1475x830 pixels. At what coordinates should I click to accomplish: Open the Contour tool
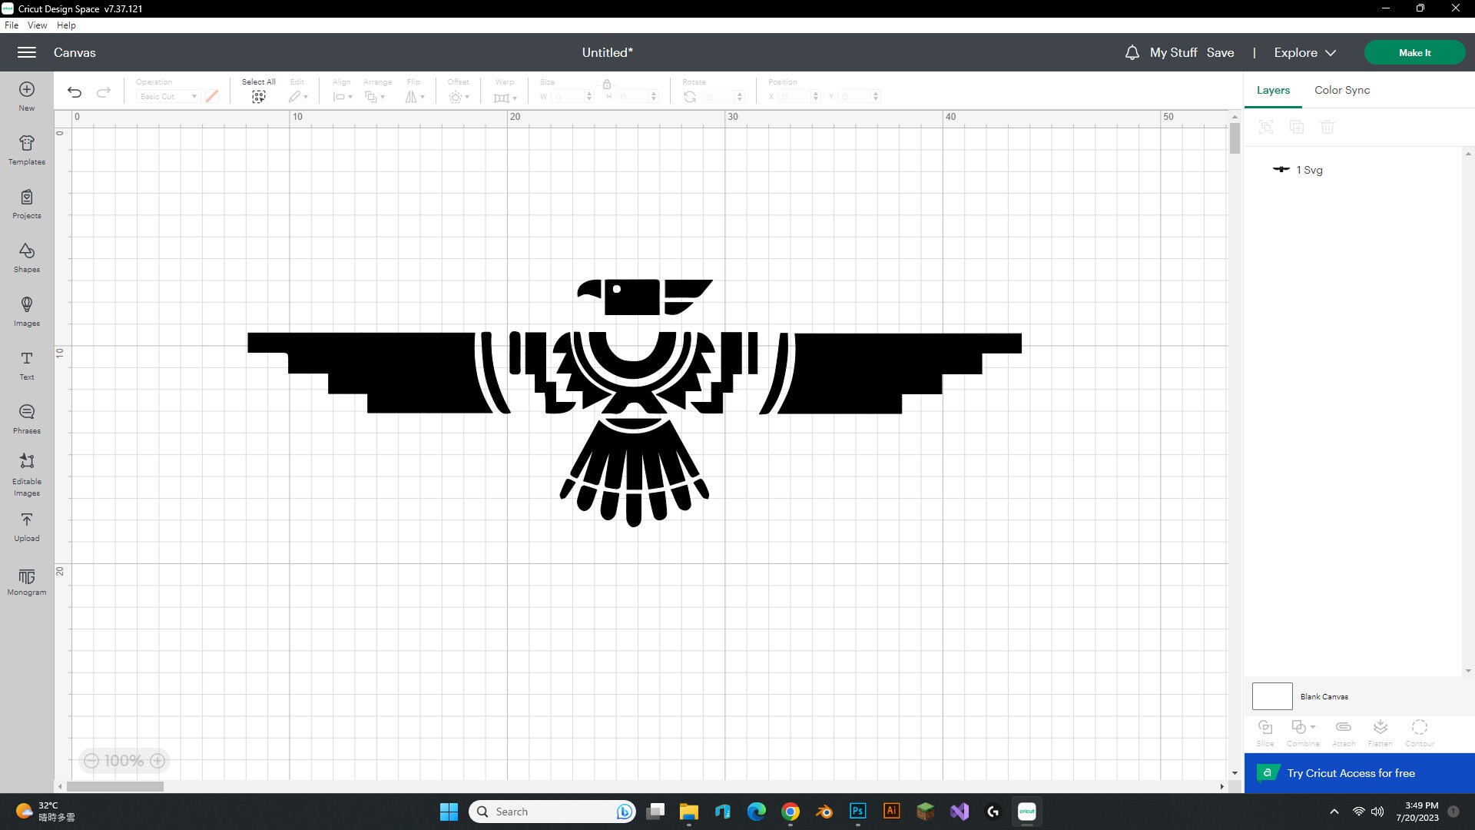tap(1418, 731)
